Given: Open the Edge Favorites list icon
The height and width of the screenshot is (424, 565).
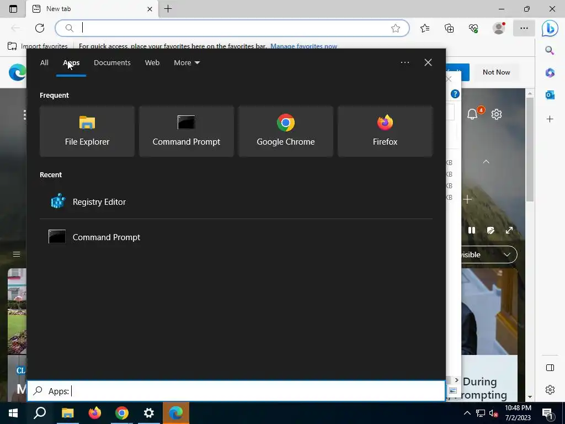Looking at the screenshot, I should pyautogui.click(x=425, y=28).
